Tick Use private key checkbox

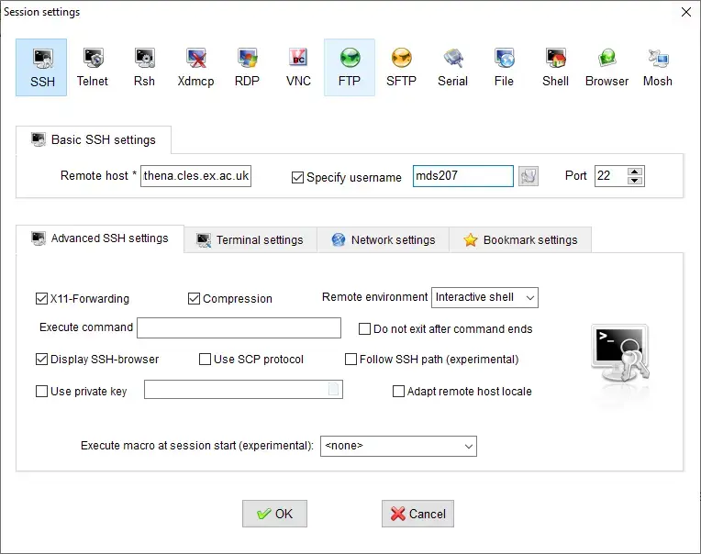tap(41, 392)
